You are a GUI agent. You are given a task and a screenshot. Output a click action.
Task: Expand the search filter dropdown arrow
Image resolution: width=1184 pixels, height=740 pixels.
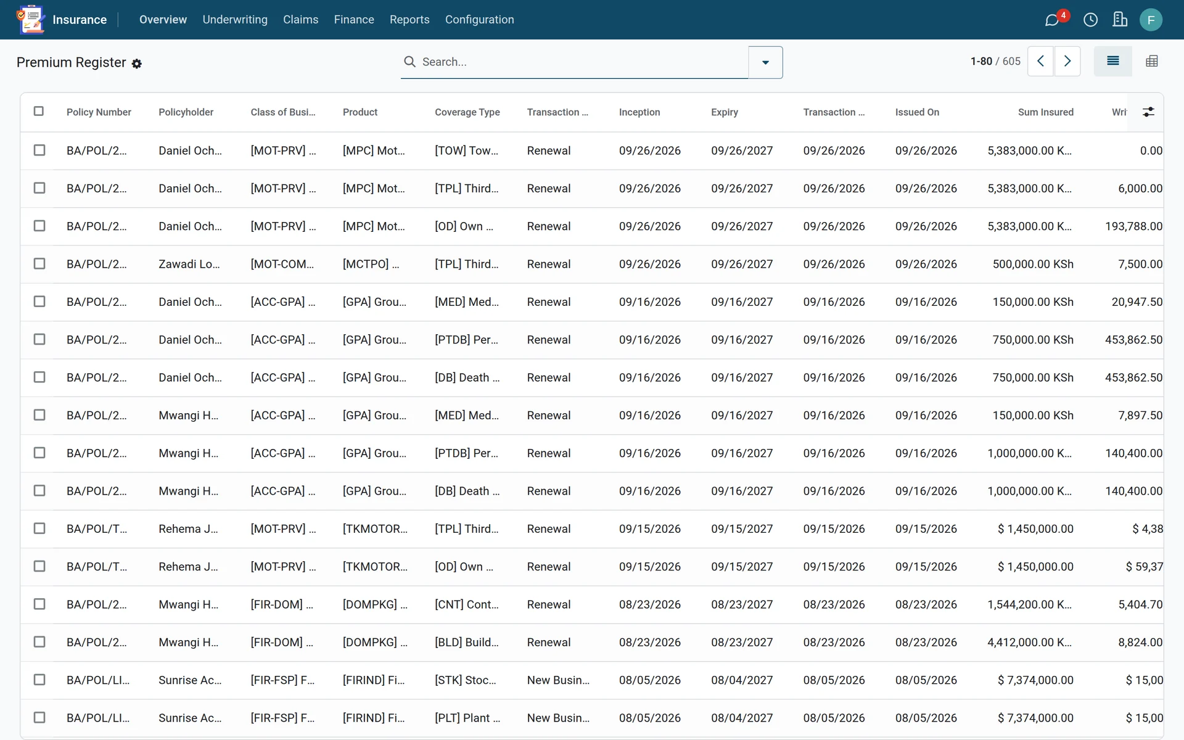(x=765, y=62)
